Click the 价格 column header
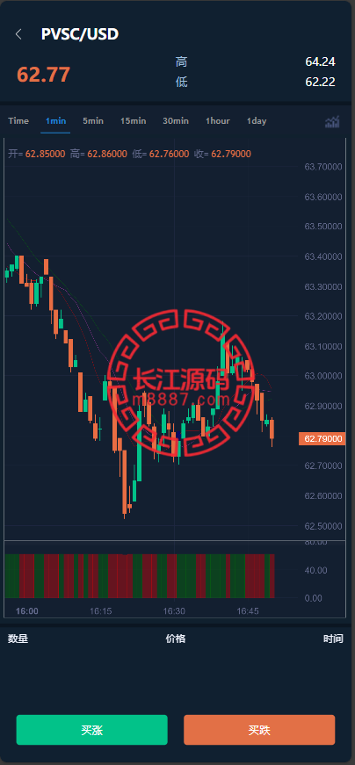 175,639
